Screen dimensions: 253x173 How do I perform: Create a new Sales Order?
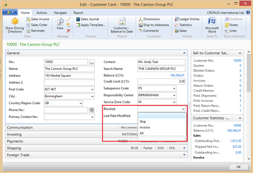[x=37, y=25]
